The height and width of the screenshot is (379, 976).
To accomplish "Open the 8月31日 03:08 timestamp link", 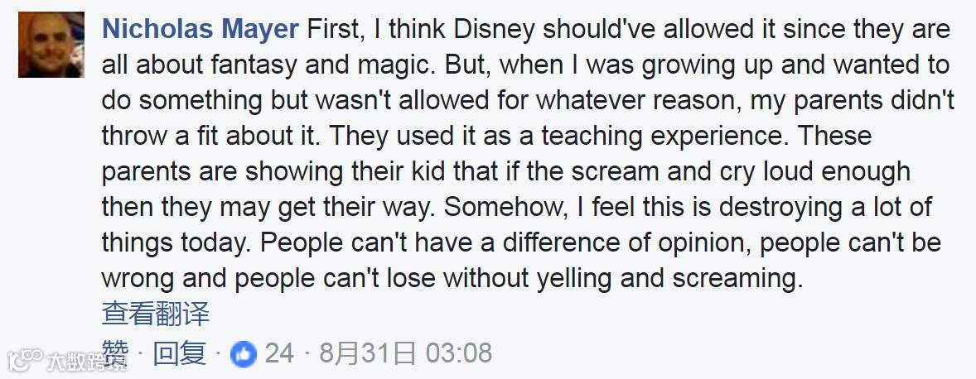I will 406,353.
